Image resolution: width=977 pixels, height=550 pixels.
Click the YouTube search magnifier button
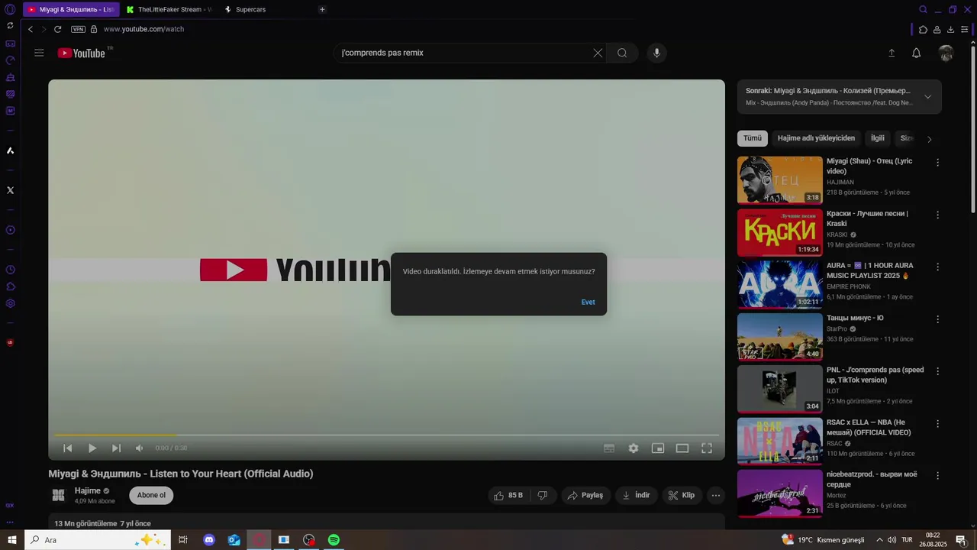(x=622, y=53)
